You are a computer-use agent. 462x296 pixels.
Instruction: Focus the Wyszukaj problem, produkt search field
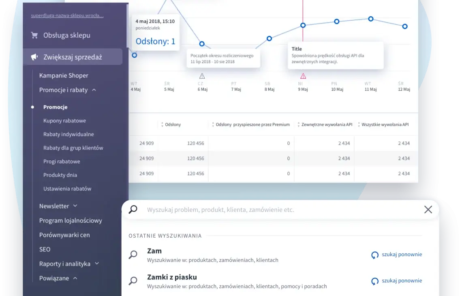pos(280,210)
